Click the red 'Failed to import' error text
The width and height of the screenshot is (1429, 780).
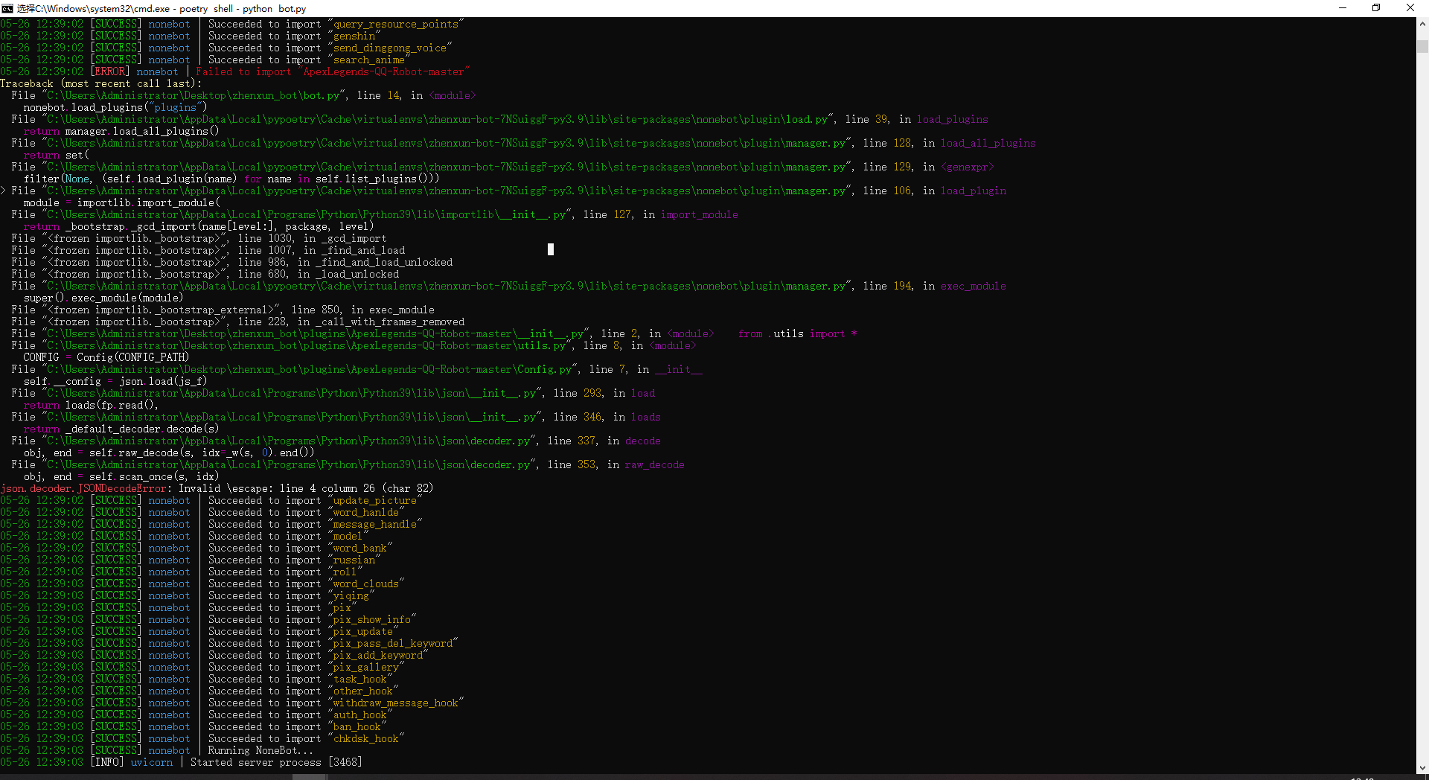(243, 71)
